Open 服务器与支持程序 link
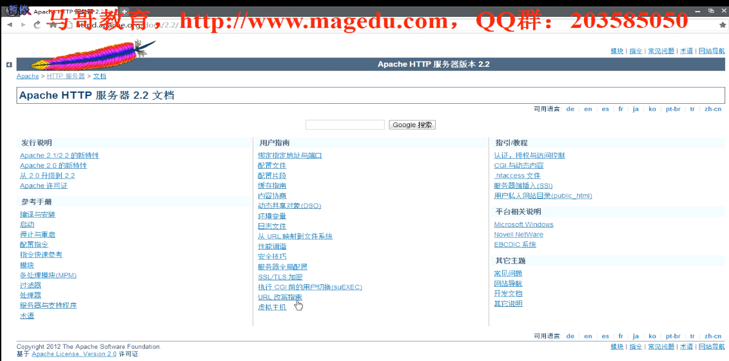Screen dimensions: 729x361 [48, 306]
